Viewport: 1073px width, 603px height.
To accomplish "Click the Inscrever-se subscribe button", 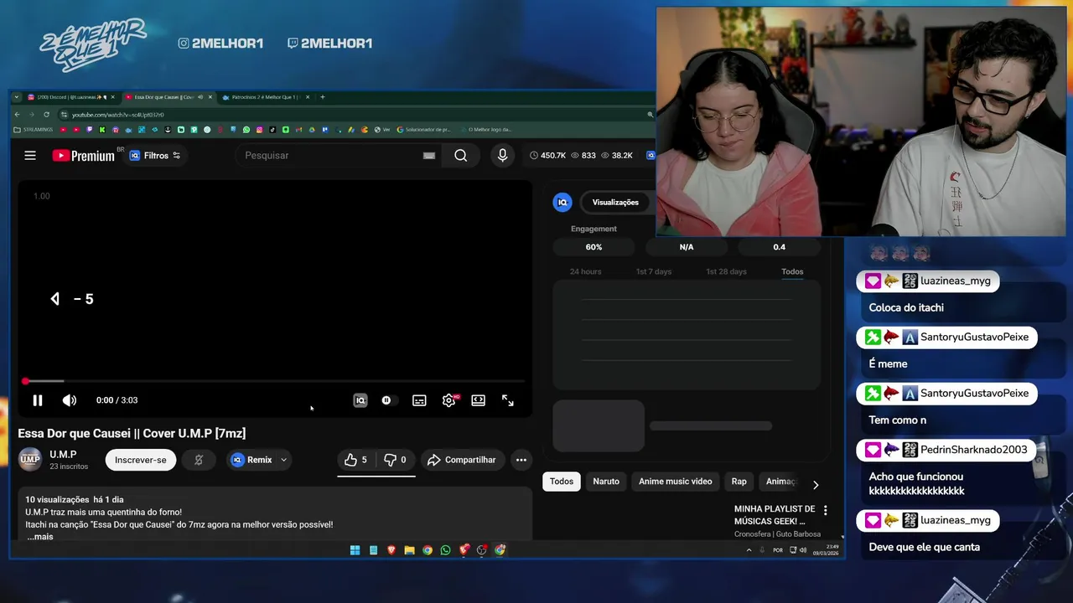I will pyautogui.click(x=140, y=460).
